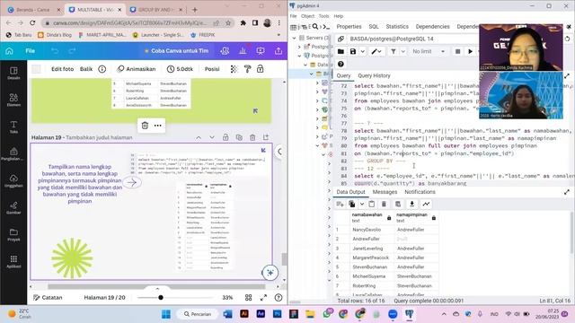Image resolution: width=575 pixels, height=323 pixels.
Task: Open graph visualiser icon in results toolbar
Action: 426,204
